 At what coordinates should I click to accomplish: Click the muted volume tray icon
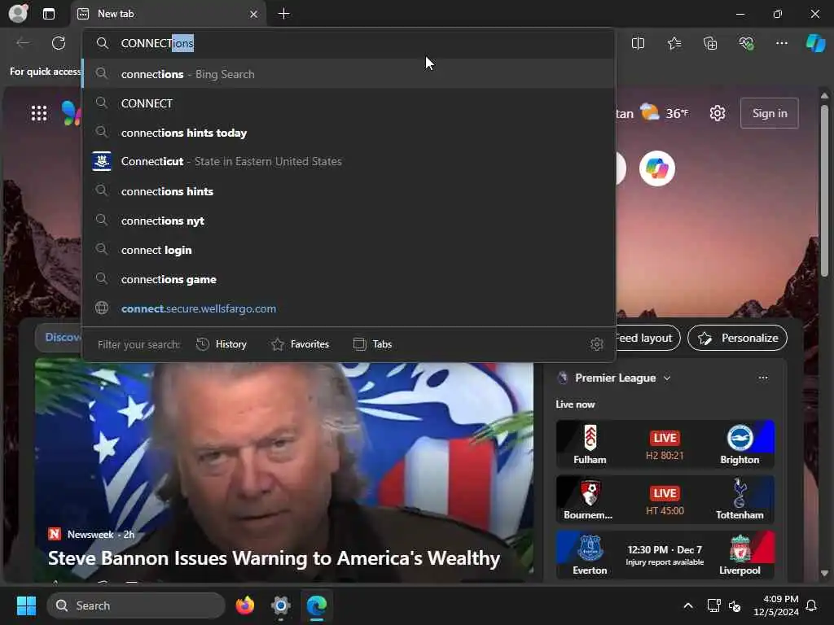[x=735, y=605]
